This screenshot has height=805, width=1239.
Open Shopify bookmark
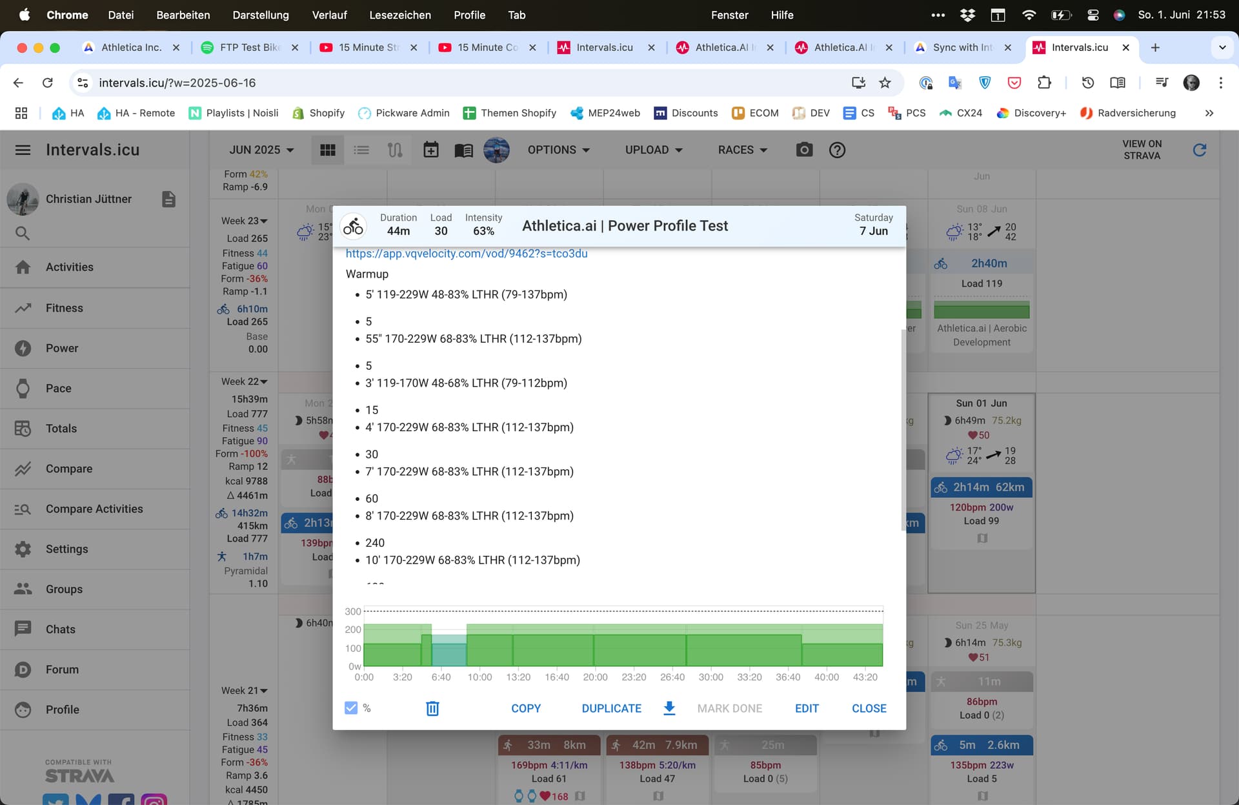(319, 113)
